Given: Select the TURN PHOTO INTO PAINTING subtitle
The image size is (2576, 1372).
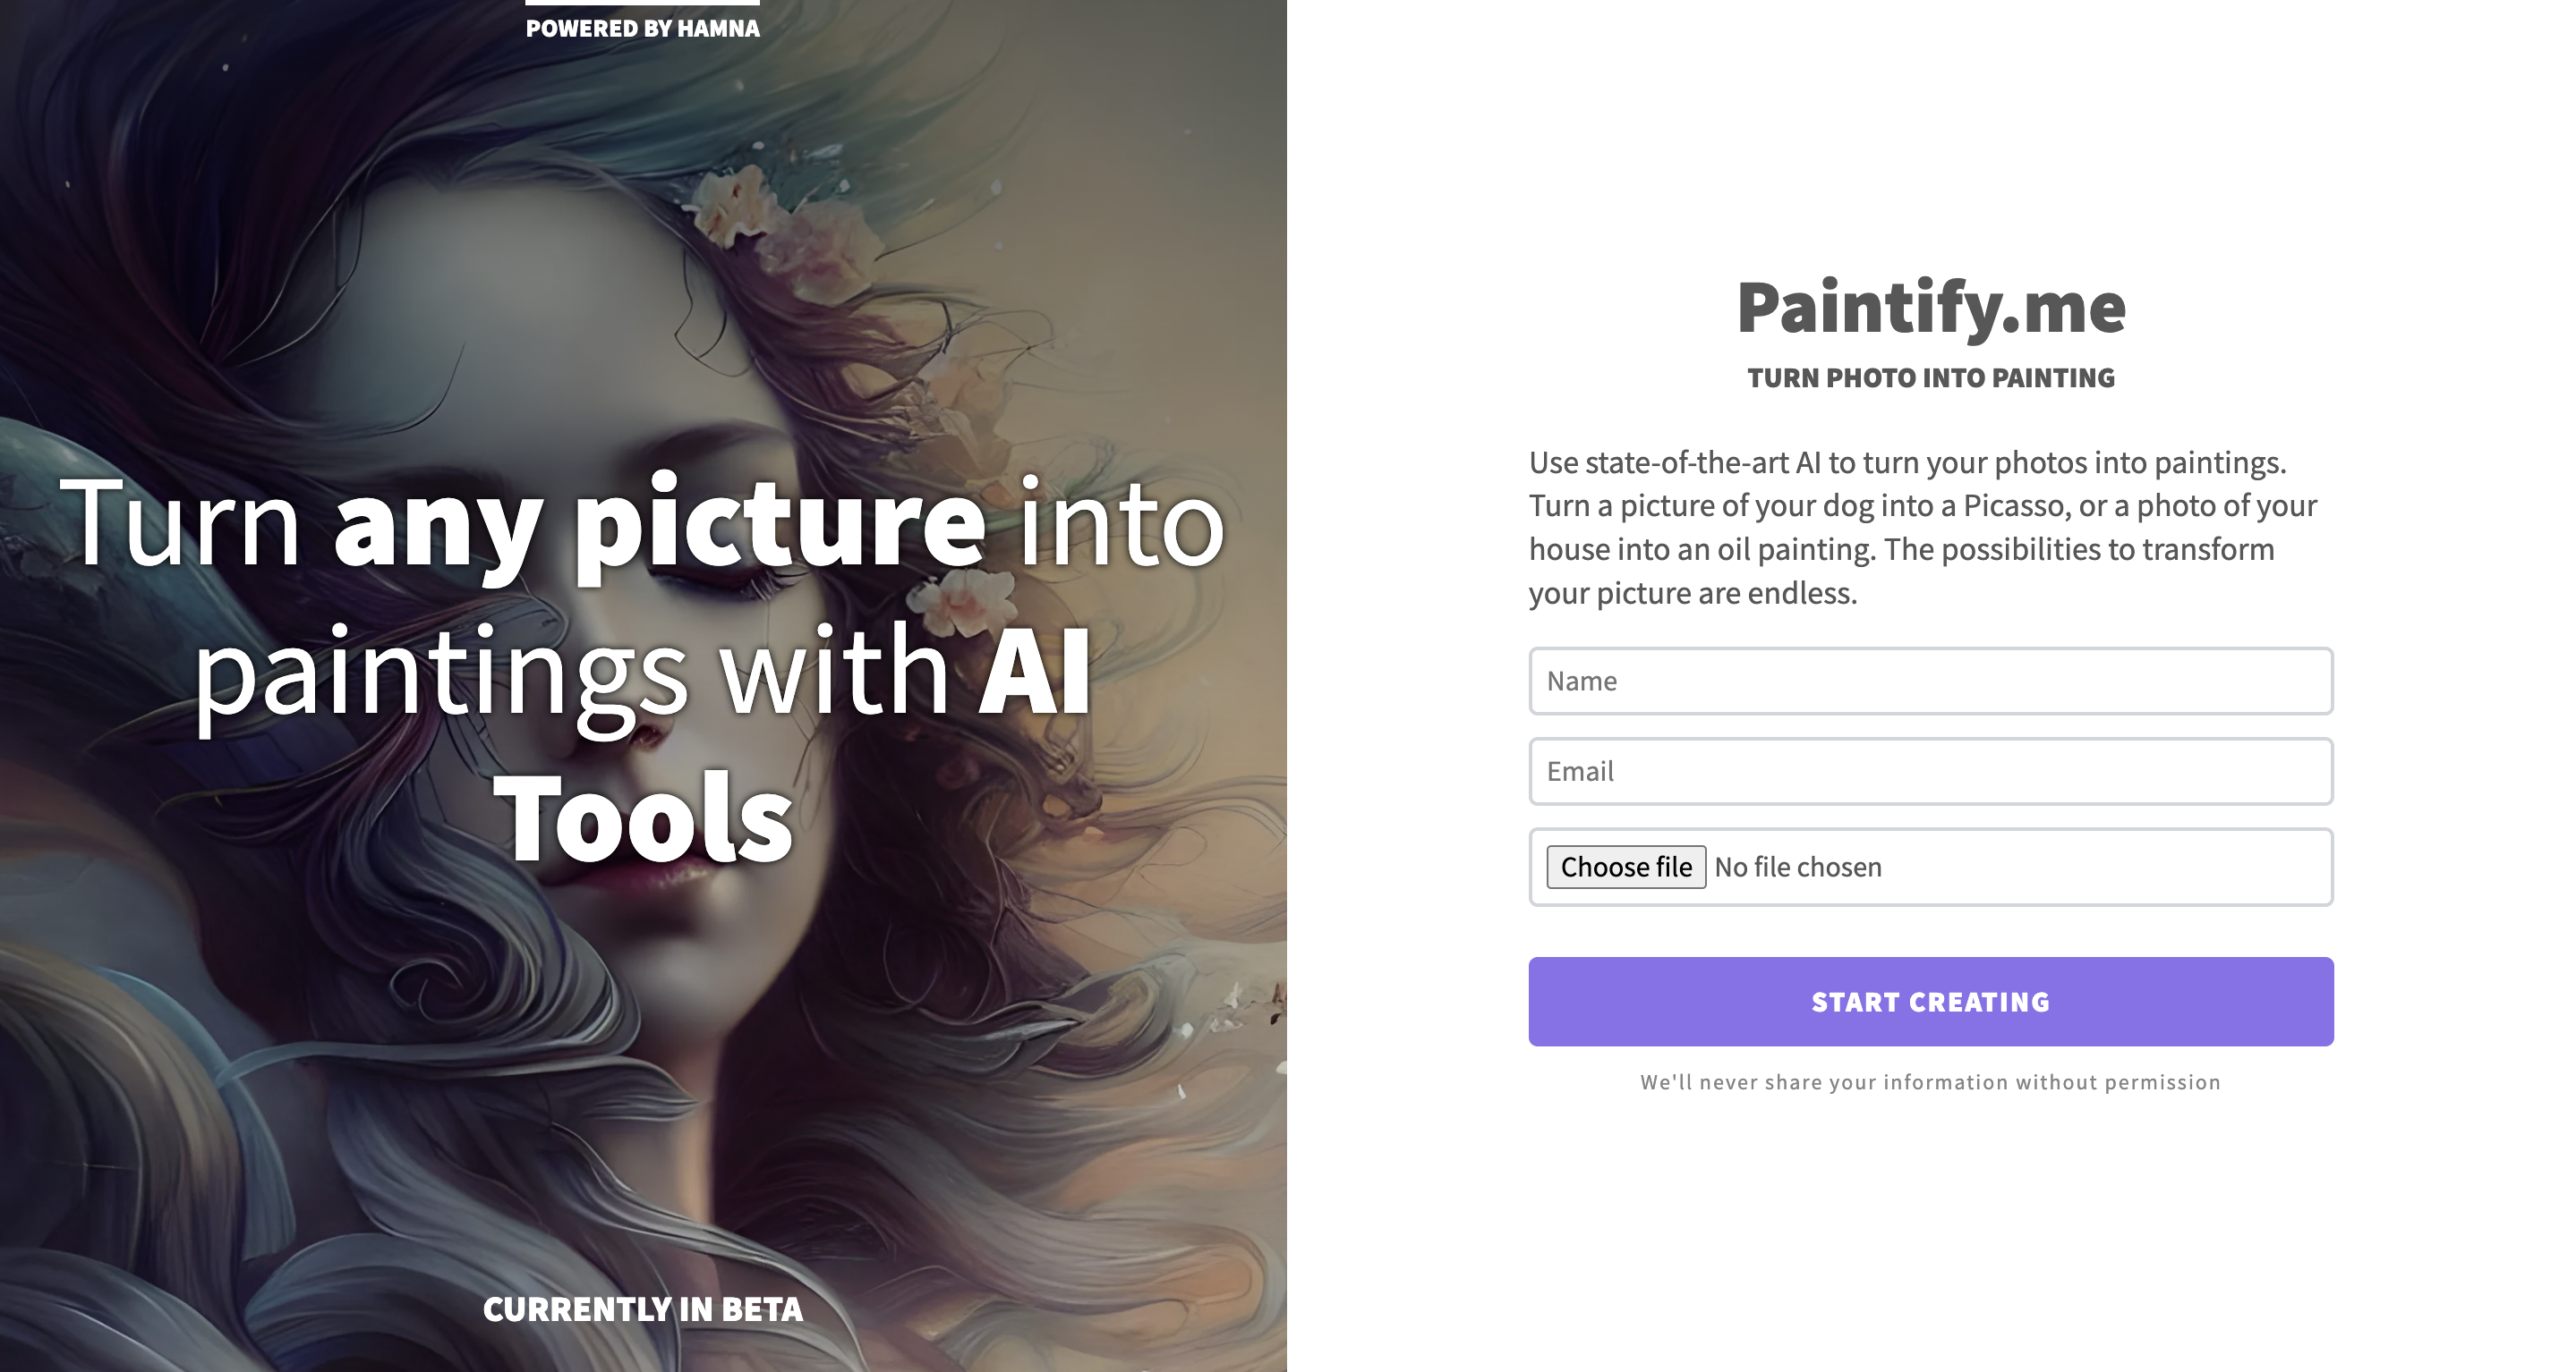Looking at the screenshot, I should pos(1930,377).
